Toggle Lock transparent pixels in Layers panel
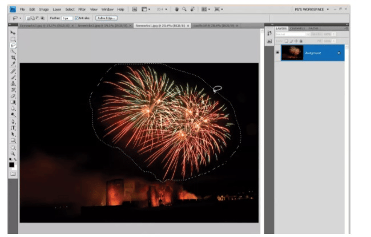This screenshot has height=237, width=371. (x=287, y=41)
